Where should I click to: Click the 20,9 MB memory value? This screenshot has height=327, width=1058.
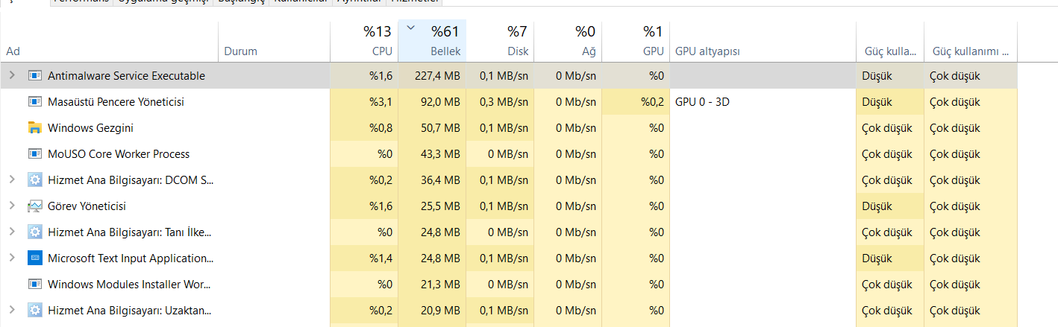coord(440,311)
